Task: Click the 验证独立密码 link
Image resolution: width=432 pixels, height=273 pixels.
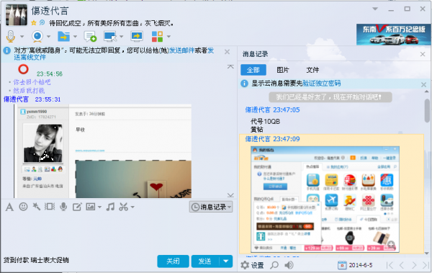Action: (x=322, y=84)
